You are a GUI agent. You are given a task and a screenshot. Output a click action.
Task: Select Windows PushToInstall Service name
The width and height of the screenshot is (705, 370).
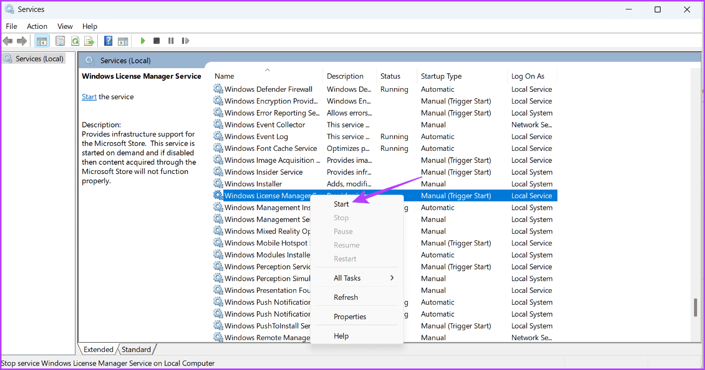pyautogui.click(x=267, y=326)
